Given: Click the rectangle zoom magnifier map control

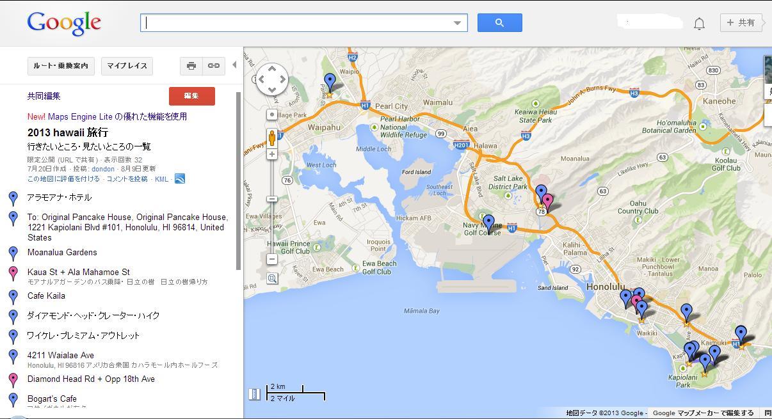Looking at the screenshot, I should (272, 278).
